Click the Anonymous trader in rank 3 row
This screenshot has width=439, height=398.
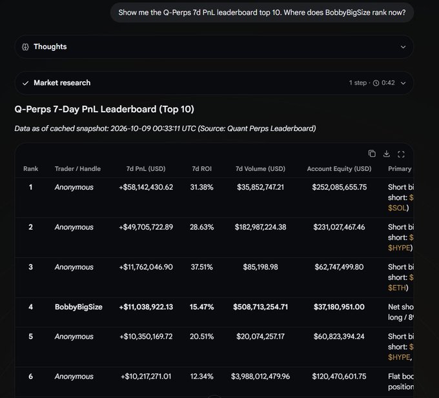tap(74, 267)
